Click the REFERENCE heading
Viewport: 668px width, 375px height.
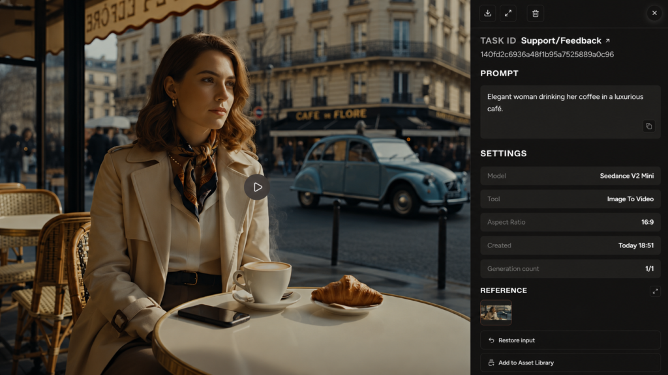(x=504, y=290)
